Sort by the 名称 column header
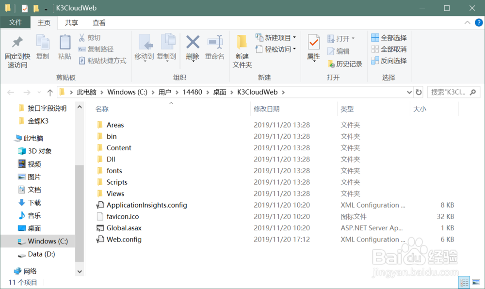The image size is (485, 289). 102,109
